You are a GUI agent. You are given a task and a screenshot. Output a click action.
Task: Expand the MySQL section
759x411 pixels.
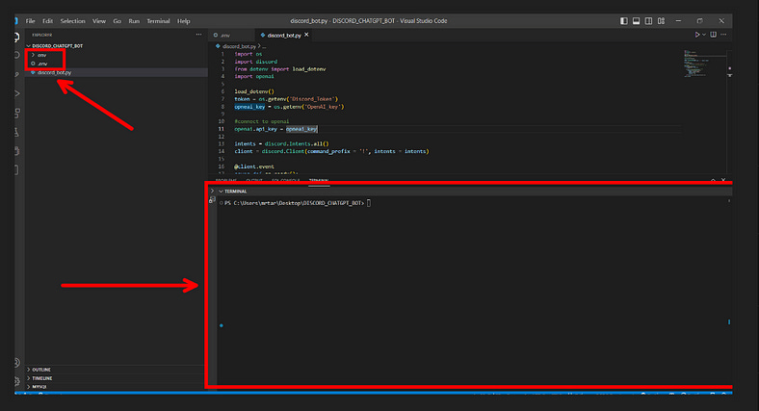pyautogui.click(x=116, y=386)
